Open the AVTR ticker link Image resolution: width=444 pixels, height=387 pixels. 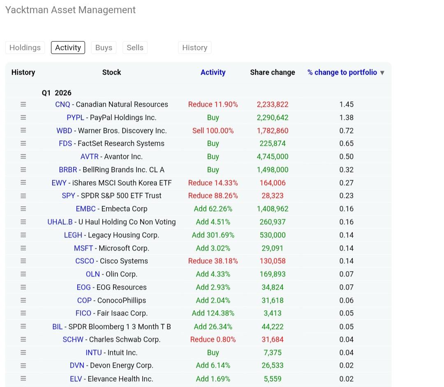point(90,157)
